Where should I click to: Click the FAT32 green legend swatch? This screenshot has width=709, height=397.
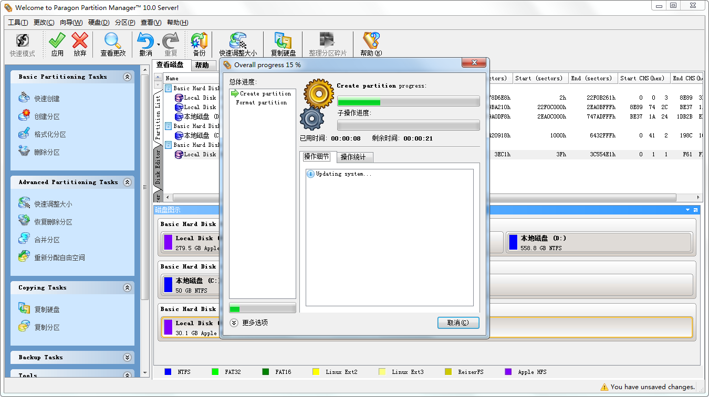[x=215, y=372]
